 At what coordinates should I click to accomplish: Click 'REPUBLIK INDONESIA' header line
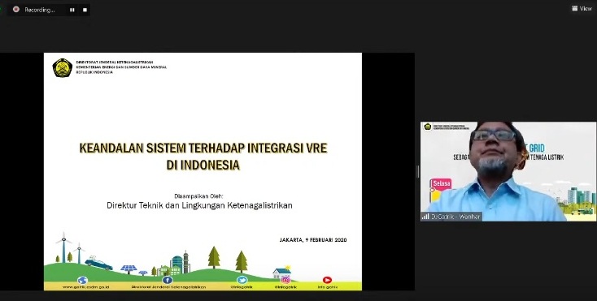pos(94,72)
